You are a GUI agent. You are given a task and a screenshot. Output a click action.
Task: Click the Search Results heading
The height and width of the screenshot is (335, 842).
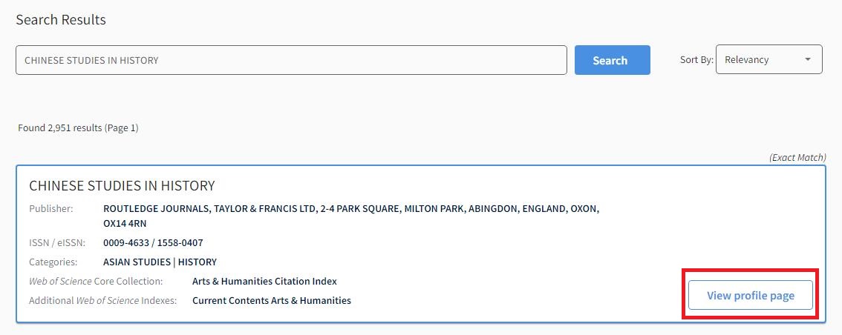(61, 19)
